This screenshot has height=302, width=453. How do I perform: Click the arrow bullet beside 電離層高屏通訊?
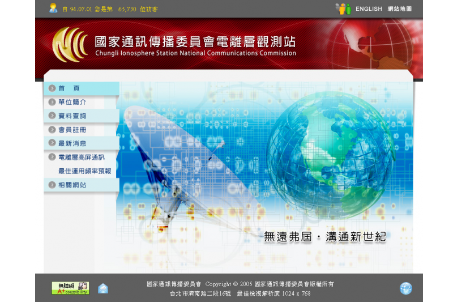coord(52,157)
